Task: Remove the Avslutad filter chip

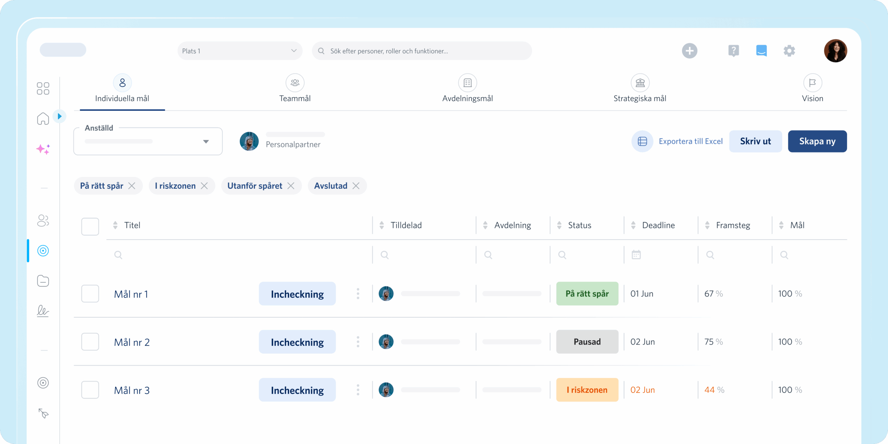Action: (356, 186)
